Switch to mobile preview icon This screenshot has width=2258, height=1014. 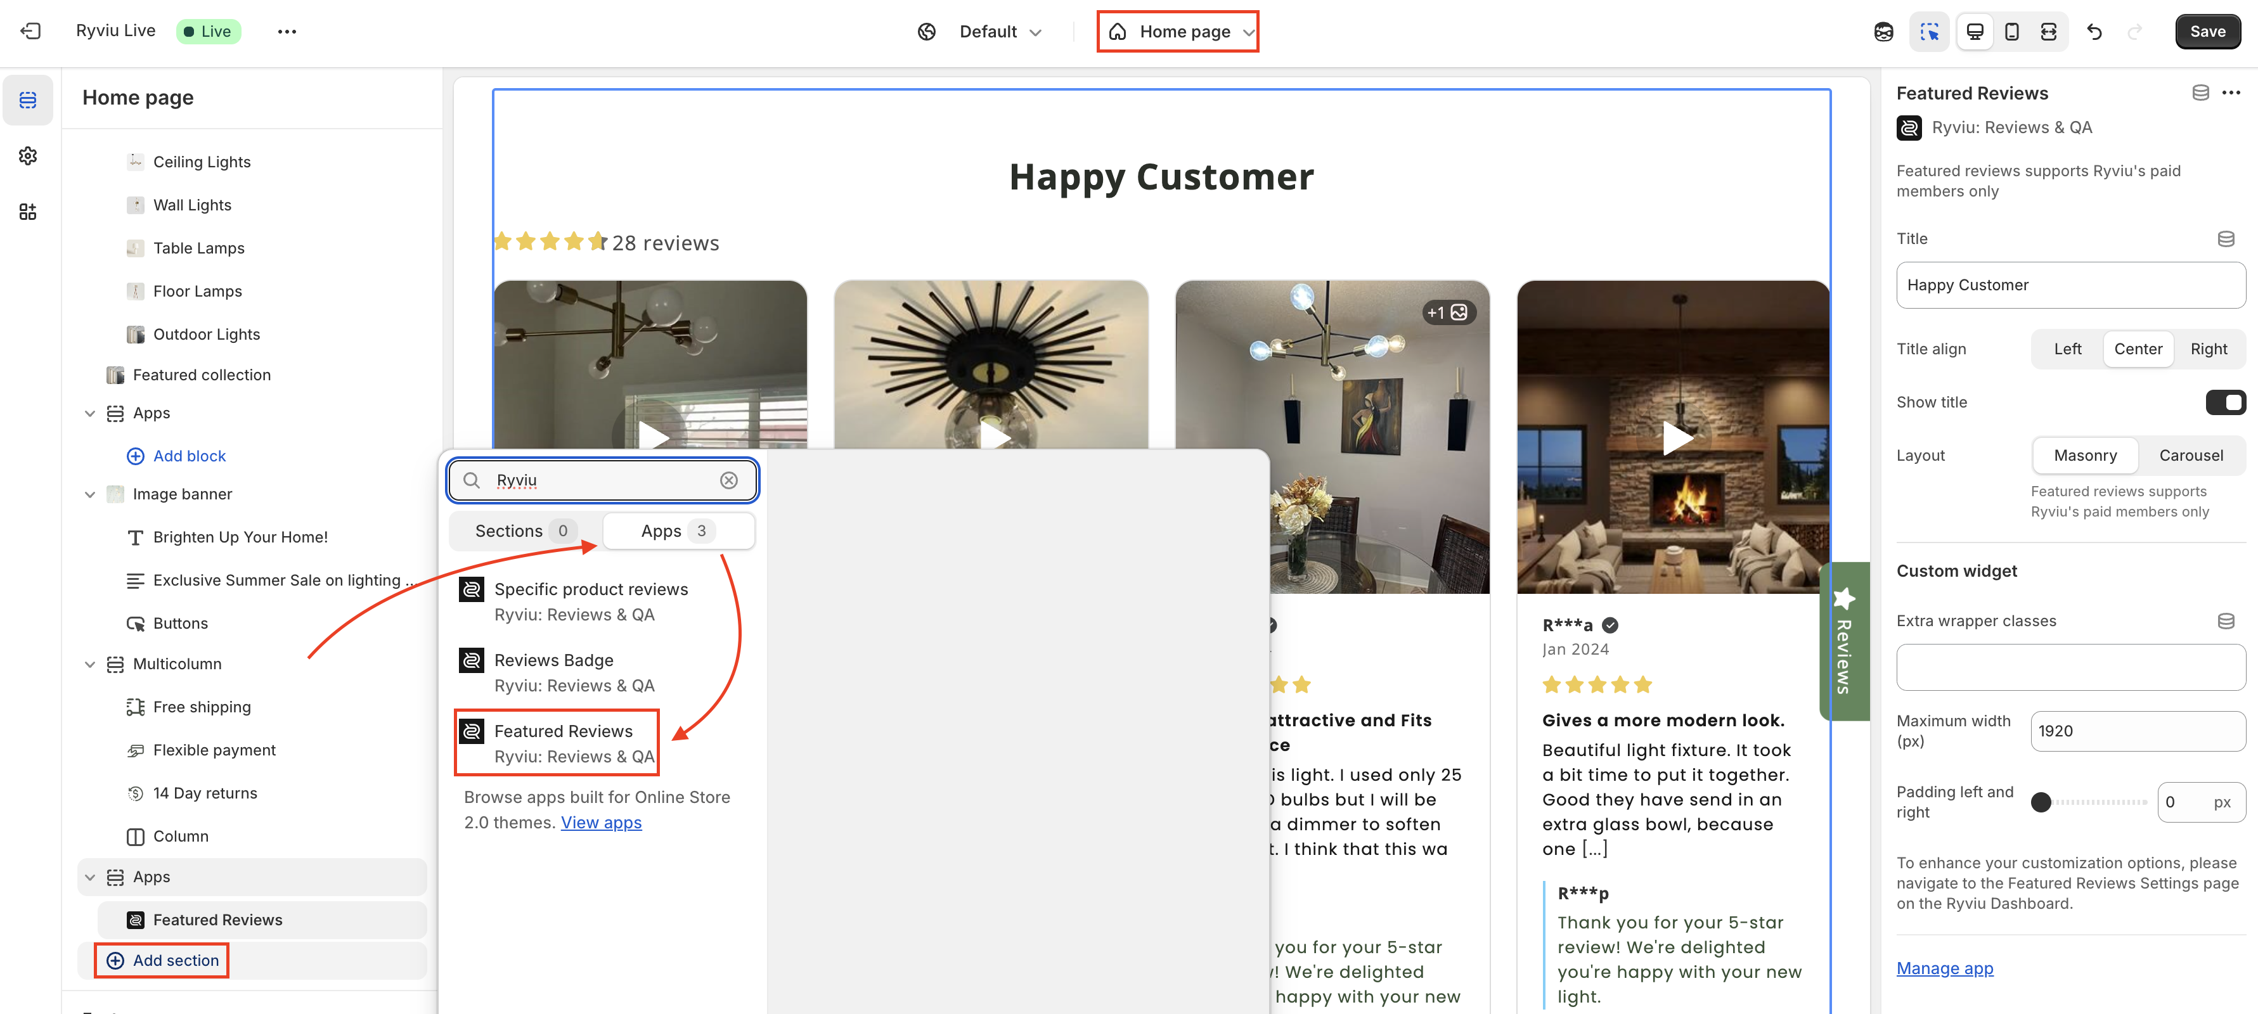2011,32
